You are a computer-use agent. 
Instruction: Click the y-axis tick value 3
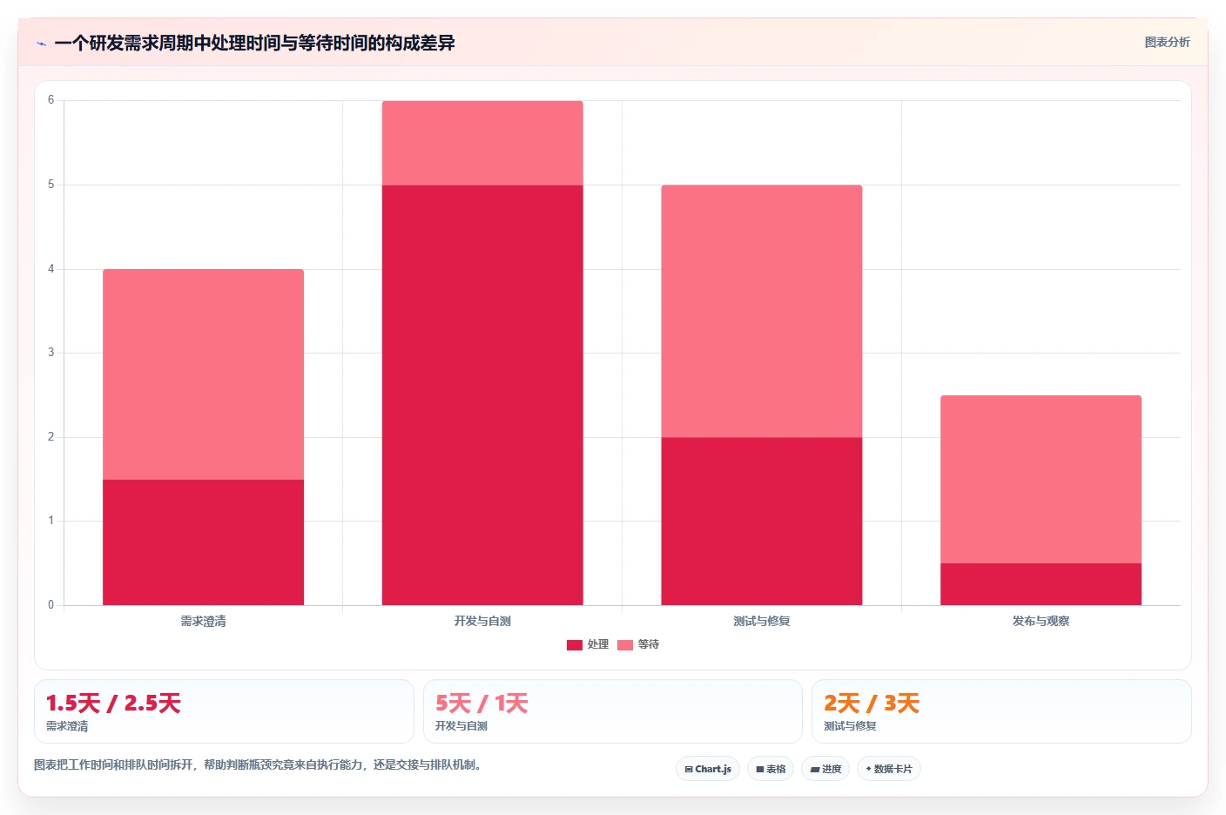(x=51, y=353)
